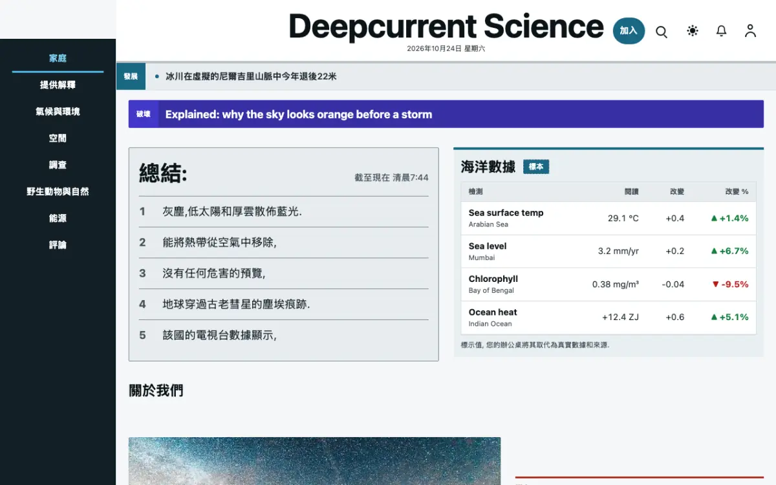The image size is (776, 485).
Task: Open 氣候與環境 sidebar section
Action: pos(58,111)
